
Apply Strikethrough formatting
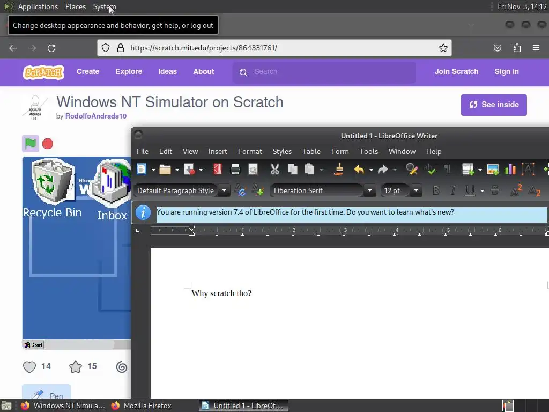click(x=495, y=190)
